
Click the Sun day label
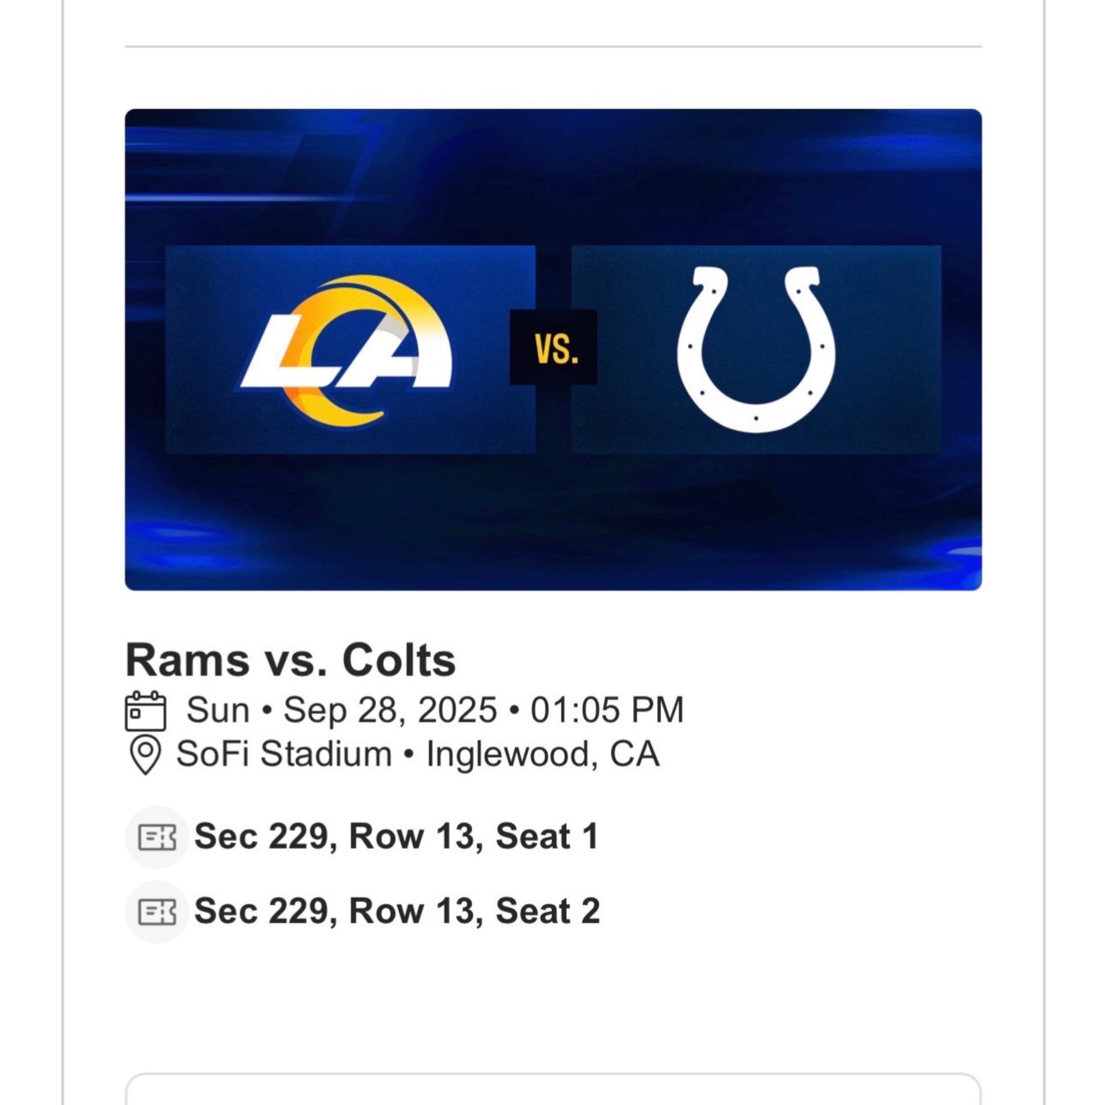(x=218, y=711)
